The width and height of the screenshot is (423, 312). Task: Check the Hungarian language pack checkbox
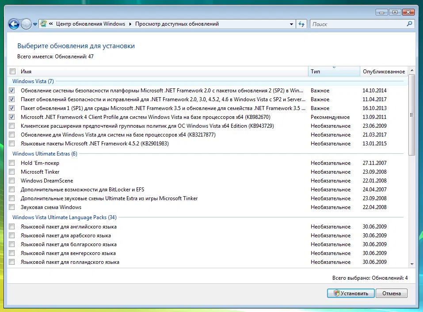tap(12, 253)
